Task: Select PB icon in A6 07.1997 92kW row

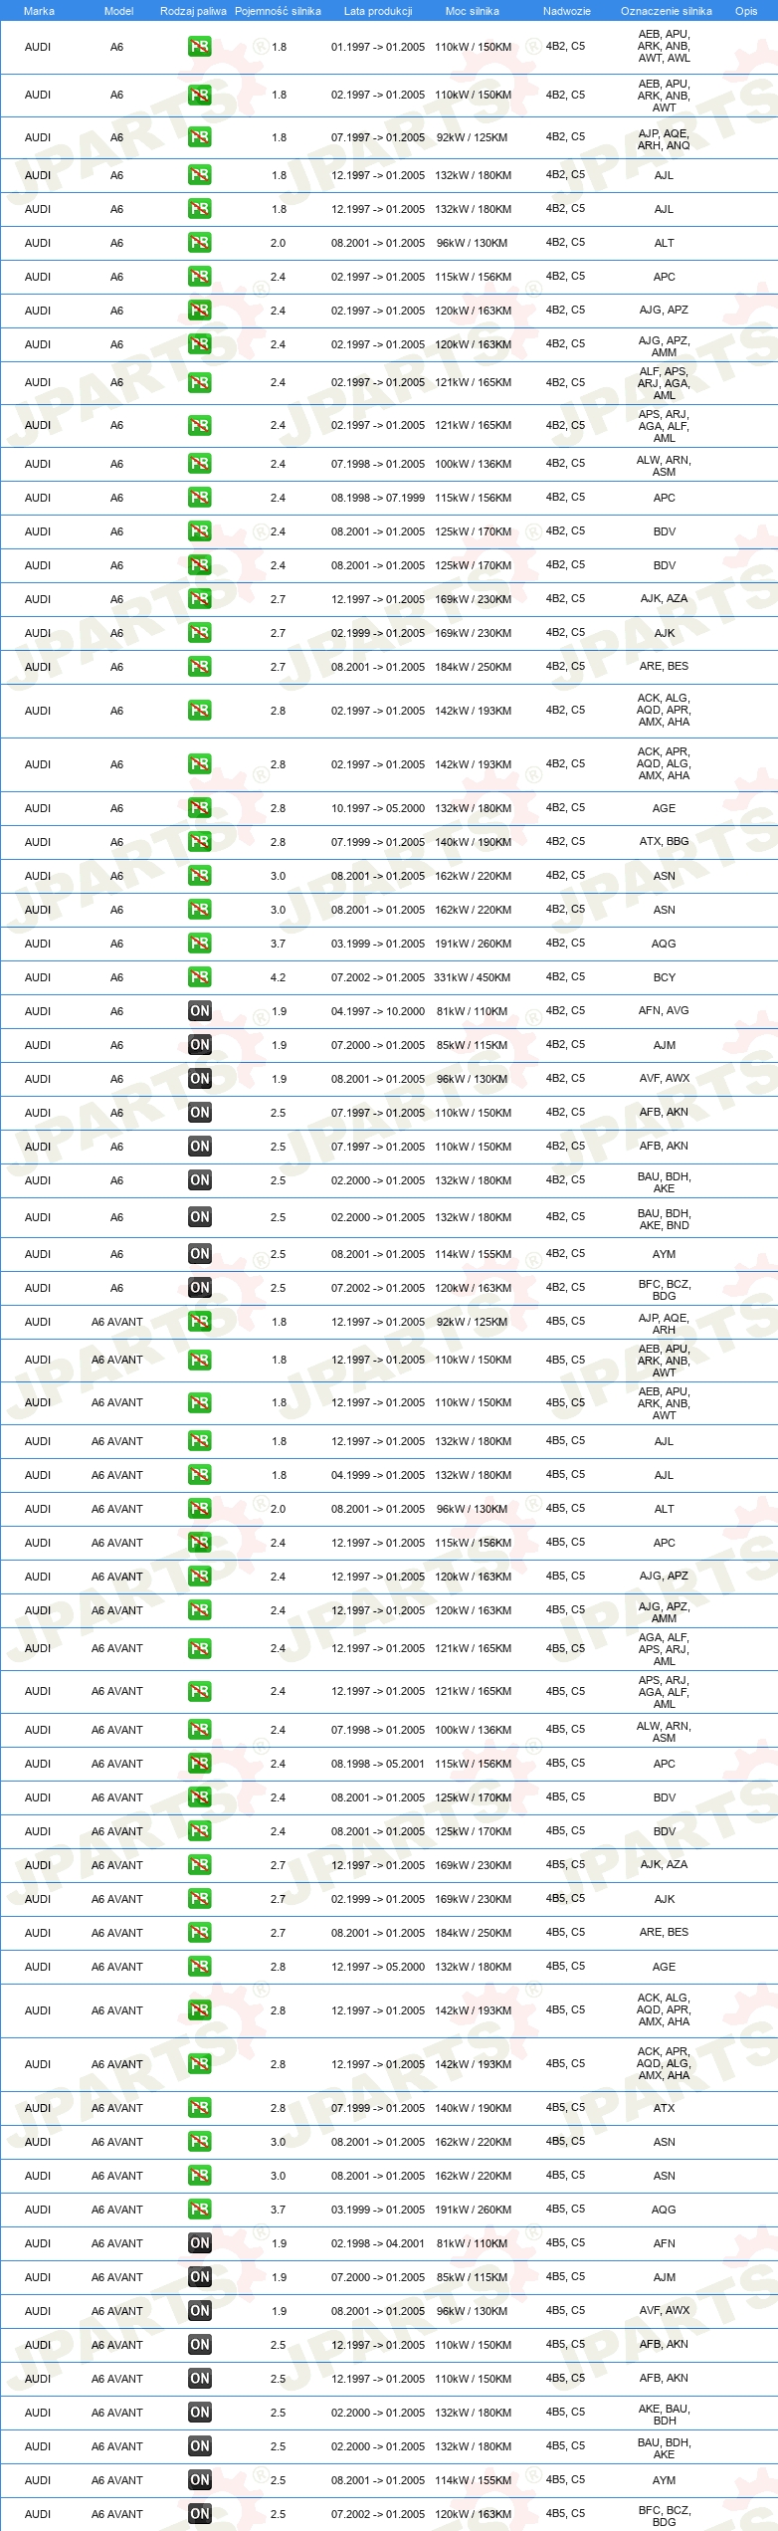Action: click(x=199, y=138)
